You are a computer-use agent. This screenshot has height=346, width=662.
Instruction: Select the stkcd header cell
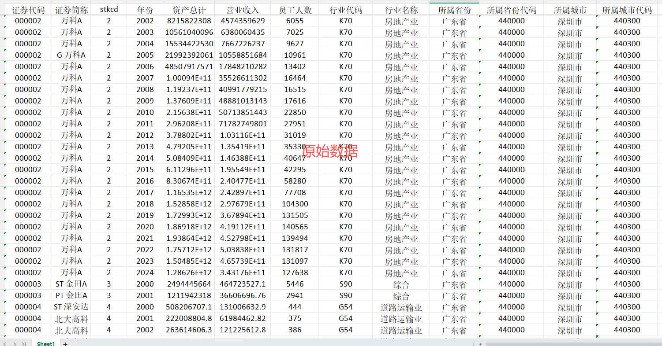pyautogui.click(x=109, y=10)
